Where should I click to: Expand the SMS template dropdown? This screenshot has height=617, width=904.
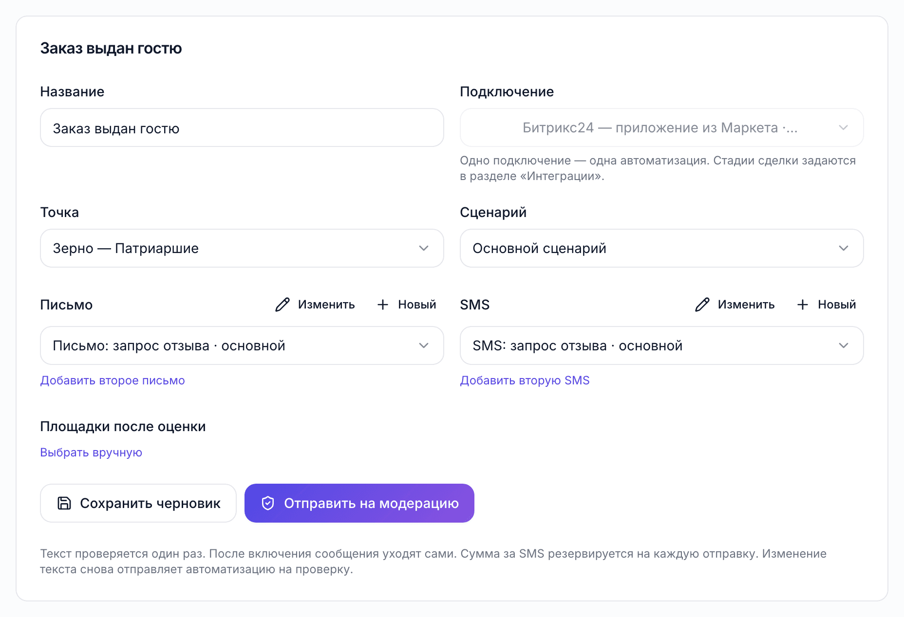pyautogui.click(x=662, y=345)
